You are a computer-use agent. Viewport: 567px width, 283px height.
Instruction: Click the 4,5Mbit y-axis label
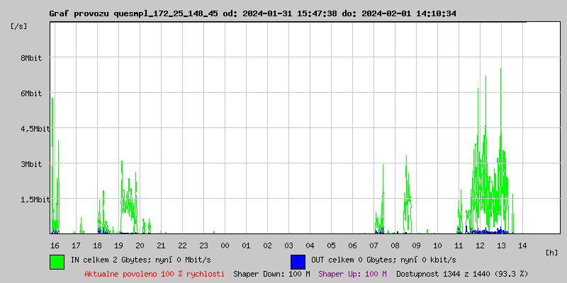[x=35, y=129]
